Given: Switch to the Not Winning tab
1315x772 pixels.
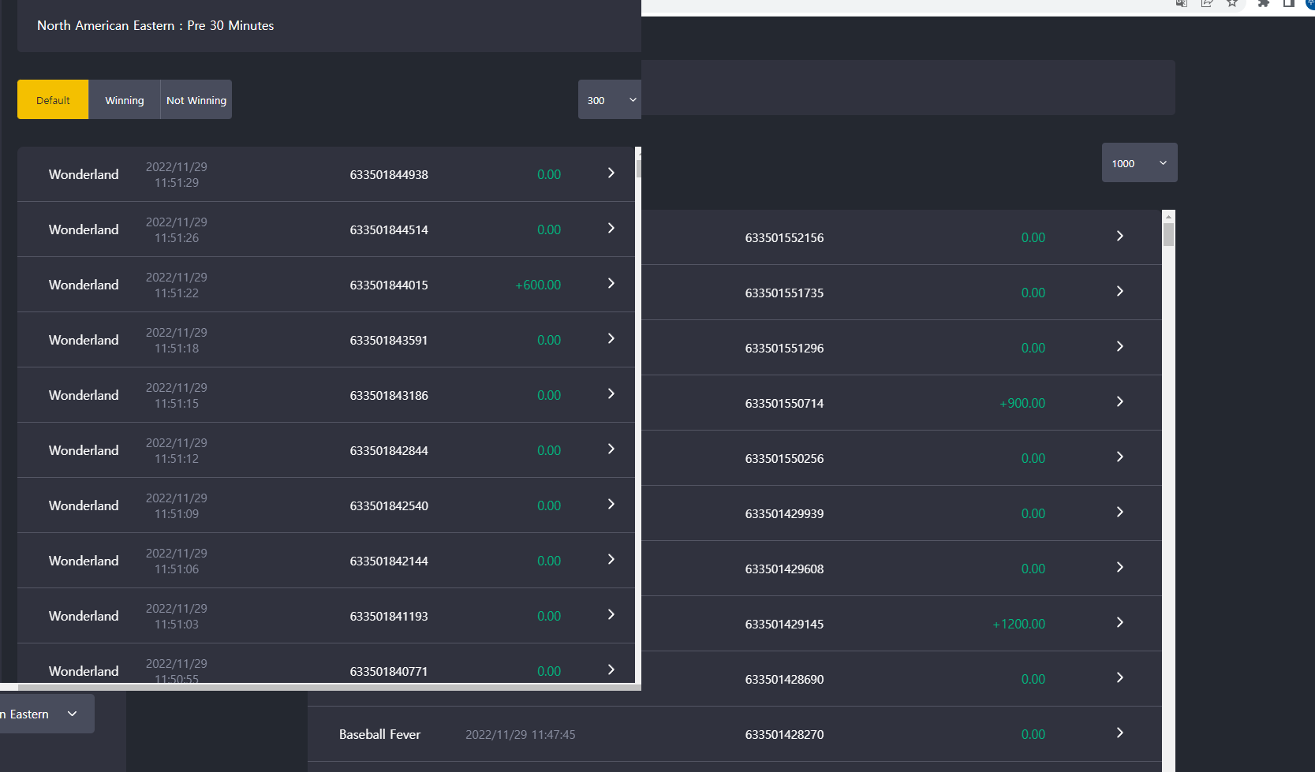Looking at the screenshot, I should point(196,99).
